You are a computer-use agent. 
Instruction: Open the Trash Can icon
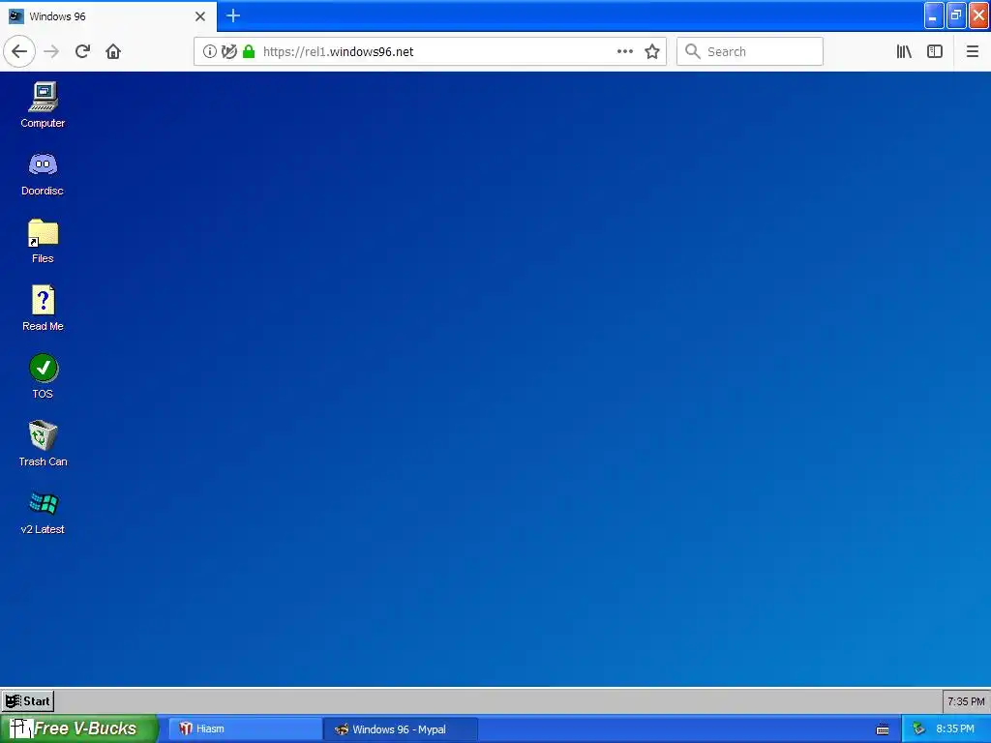[43, 443]
